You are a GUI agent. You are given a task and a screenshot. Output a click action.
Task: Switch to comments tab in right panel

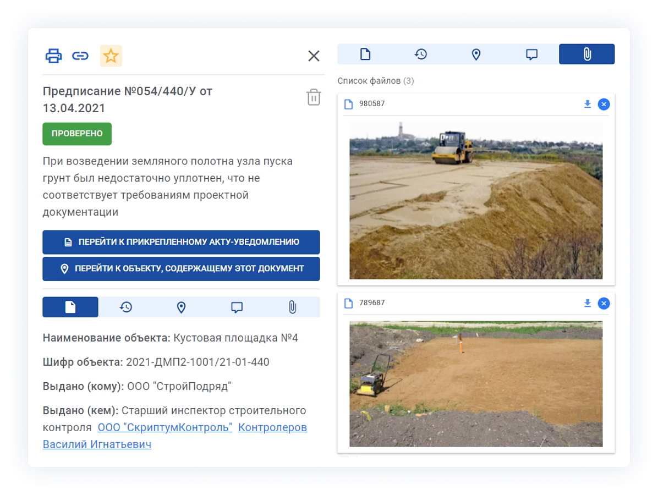click(531, 54)
